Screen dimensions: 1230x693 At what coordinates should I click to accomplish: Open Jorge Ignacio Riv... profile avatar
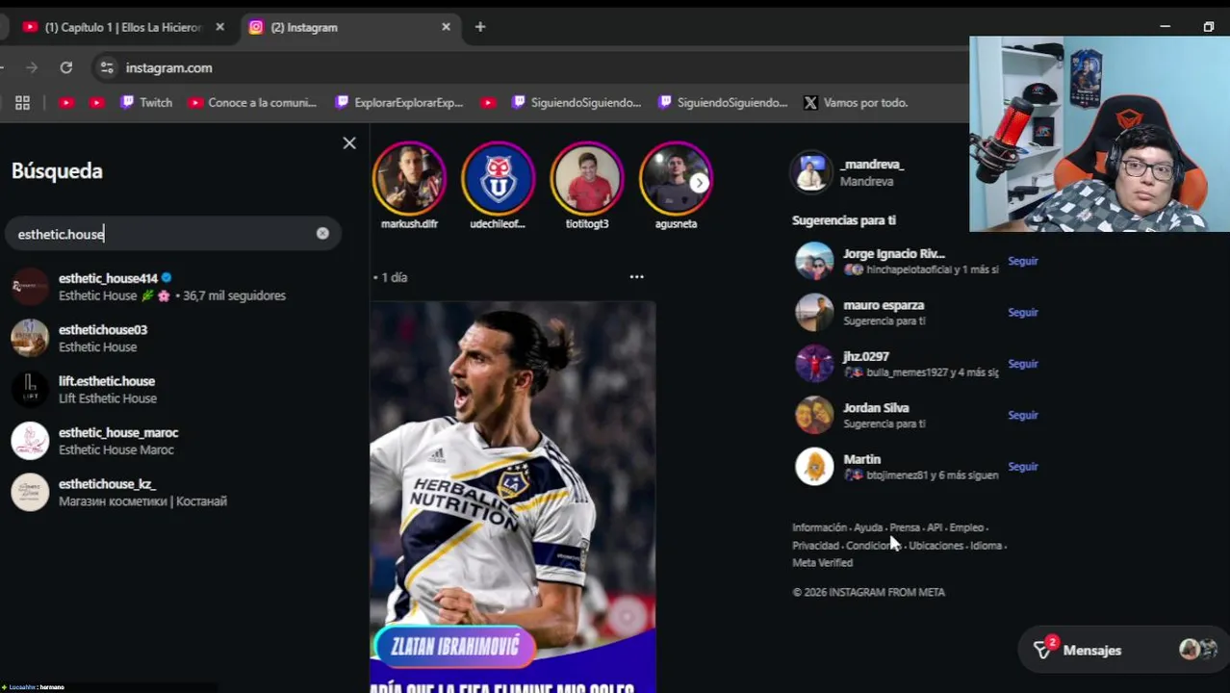pyautogui.click(x=814, y=261)
